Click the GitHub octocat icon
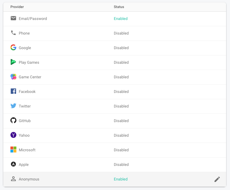 pos(13,121)
